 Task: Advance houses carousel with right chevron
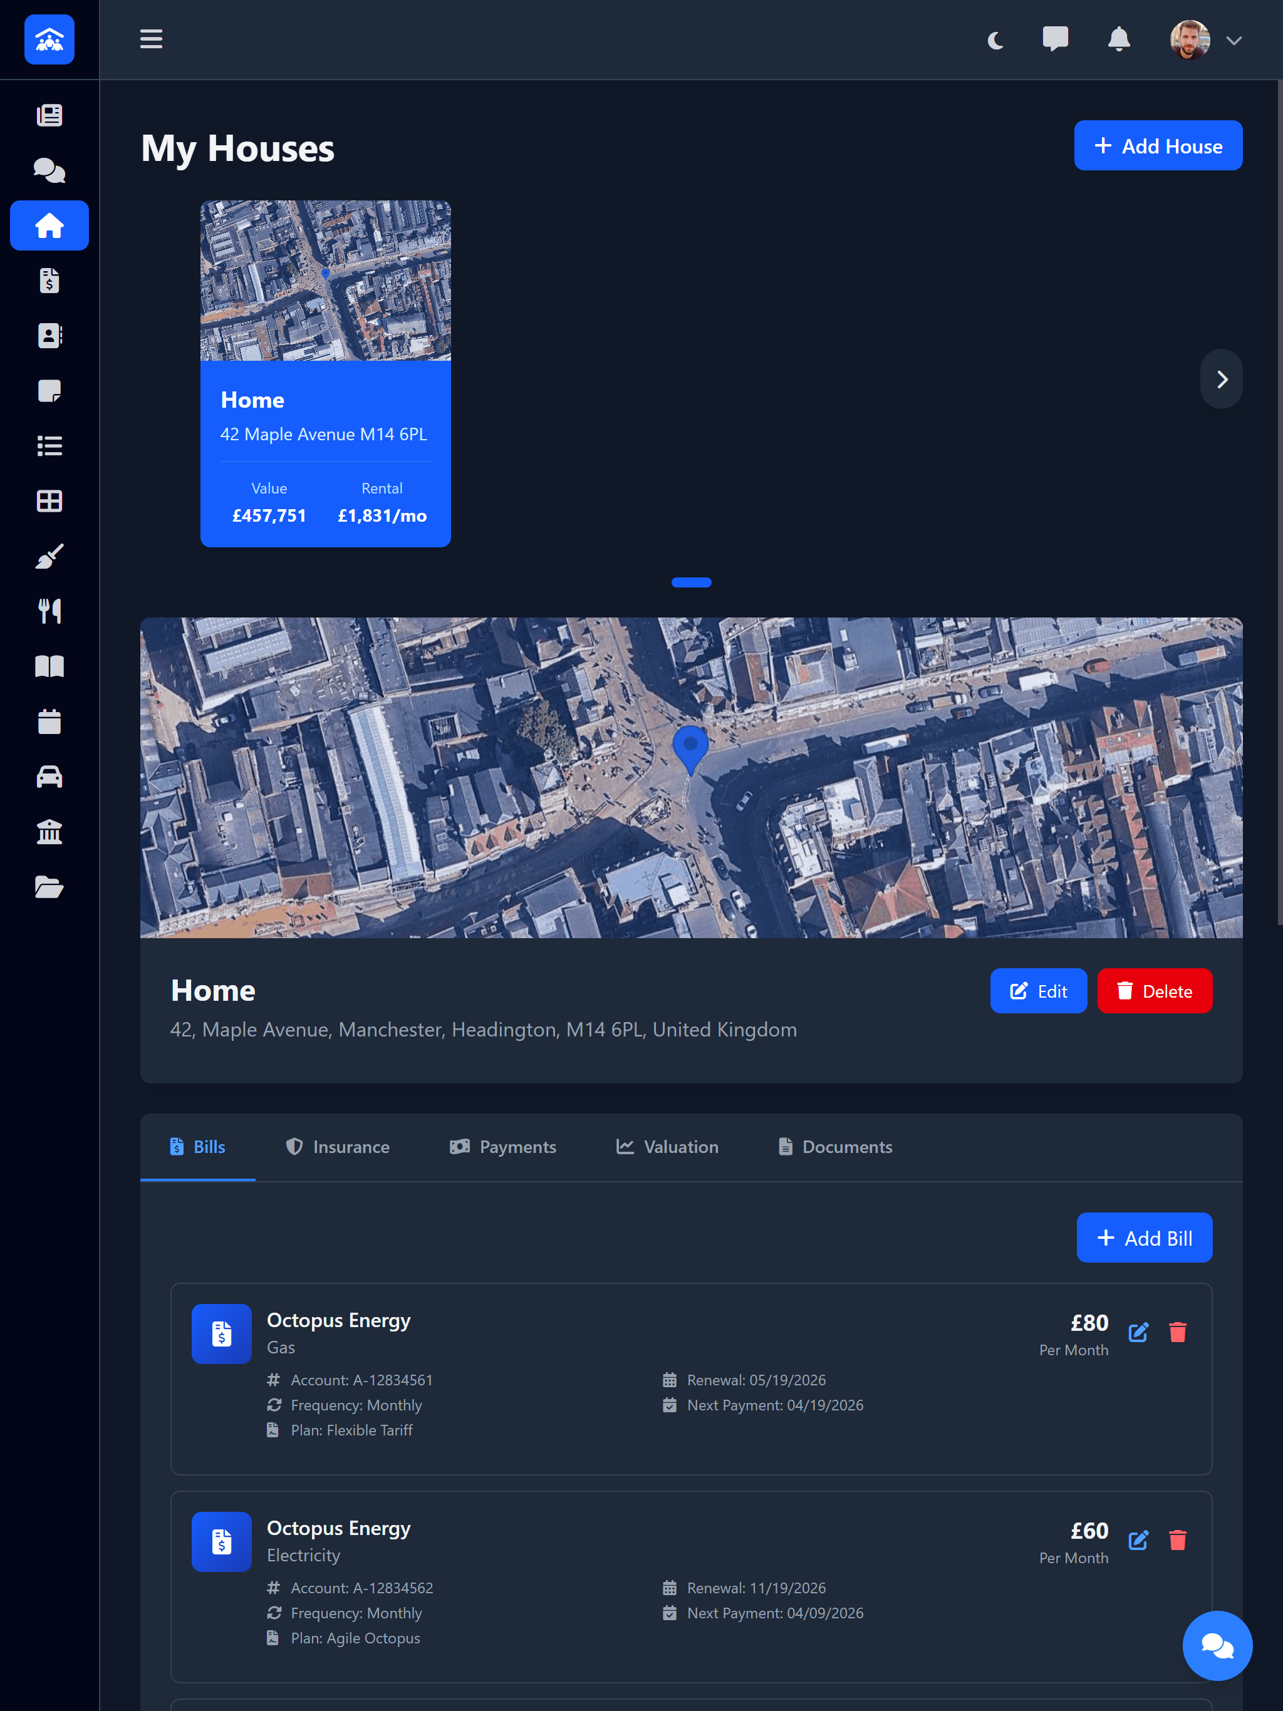pyautogui.click(x=1221, y=379)
